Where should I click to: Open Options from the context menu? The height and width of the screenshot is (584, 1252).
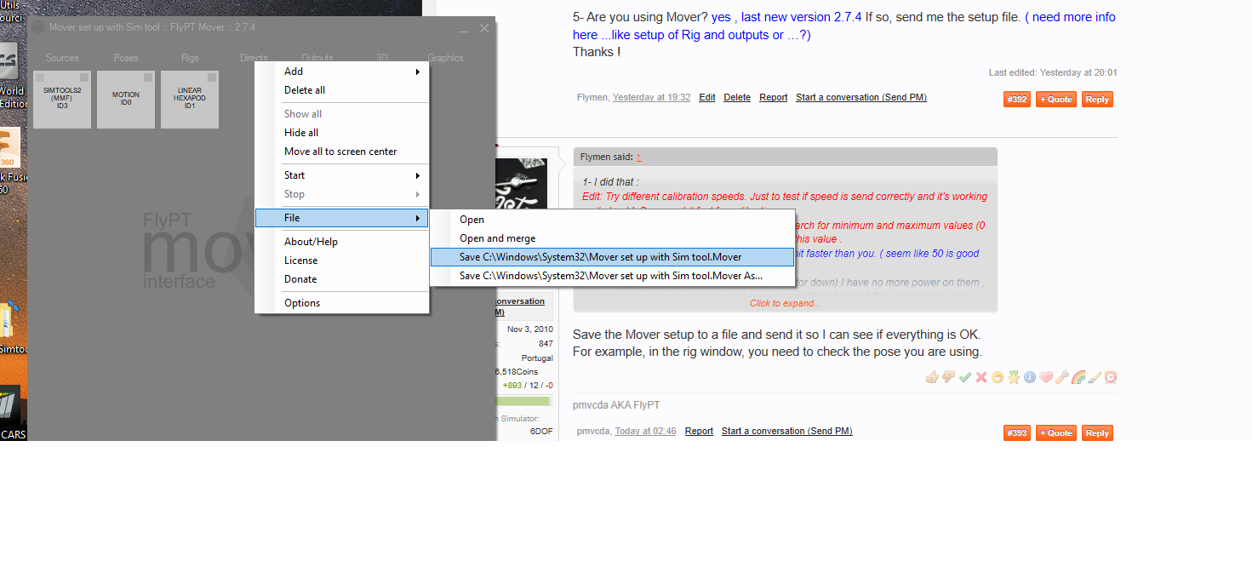(x=342, y=303)
